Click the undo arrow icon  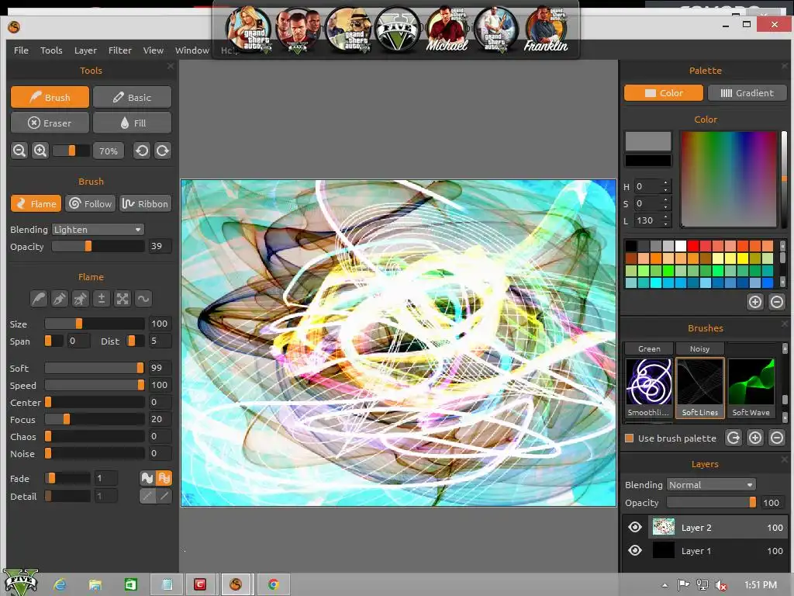tap(143, 151)
